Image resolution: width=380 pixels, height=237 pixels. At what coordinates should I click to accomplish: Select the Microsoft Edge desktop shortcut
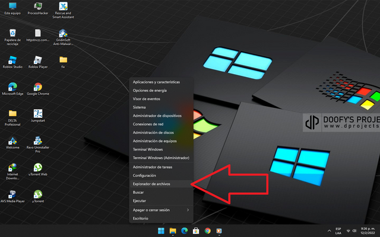point(12,89)
